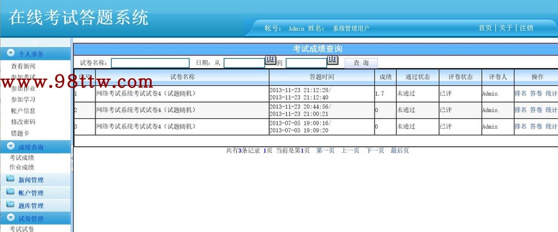
Task: Collapse the 成绩查询 section arrow icon
Action: tap(11, 146)
